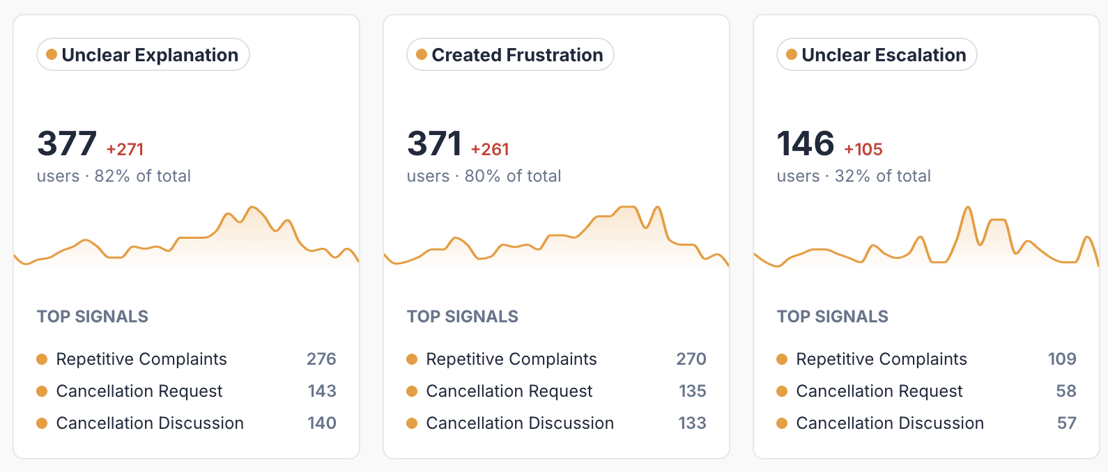The image size is (1108, 472).
Task: Click the 146 users total figure
Action: pyautogui.click(x=806, y=144)
